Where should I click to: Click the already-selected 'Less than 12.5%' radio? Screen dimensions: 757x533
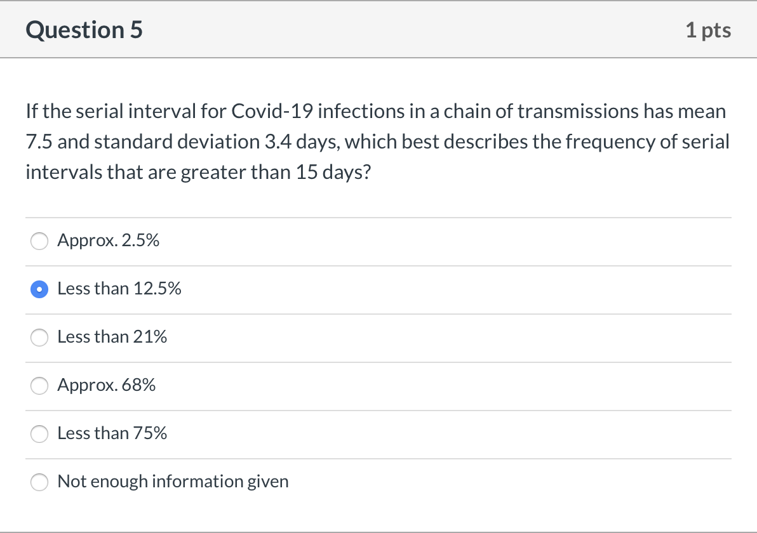(39, 289)
